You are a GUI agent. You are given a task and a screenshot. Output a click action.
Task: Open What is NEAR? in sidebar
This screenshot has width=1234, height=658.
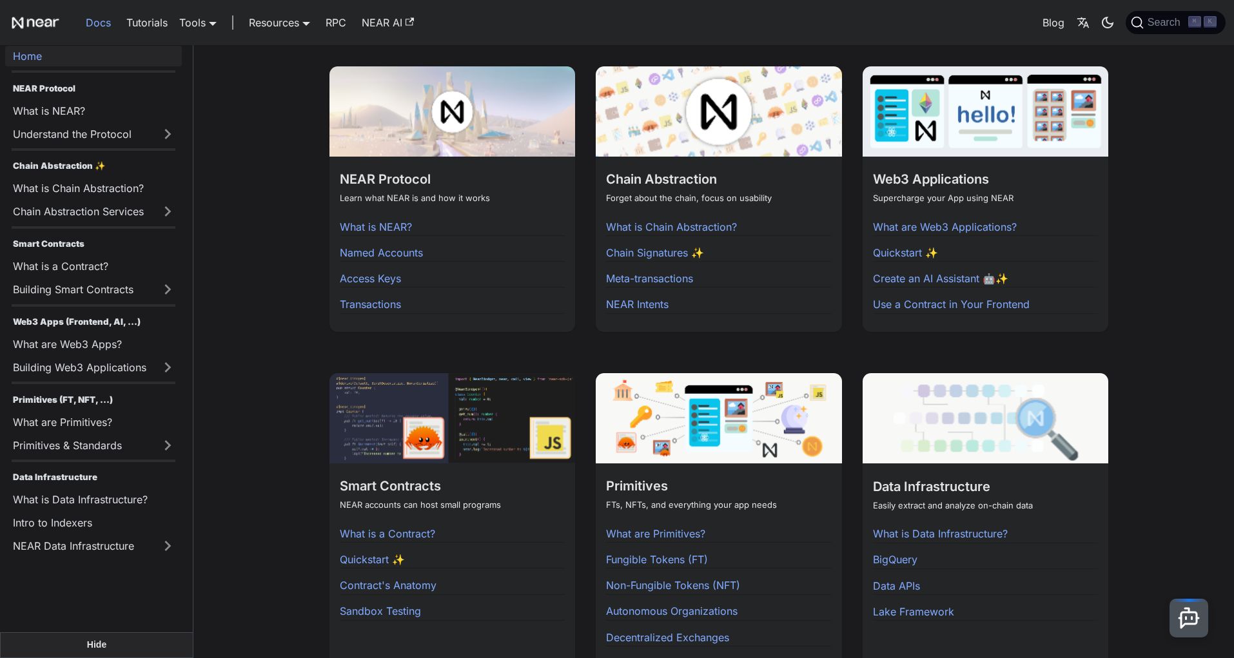(49, 111)
